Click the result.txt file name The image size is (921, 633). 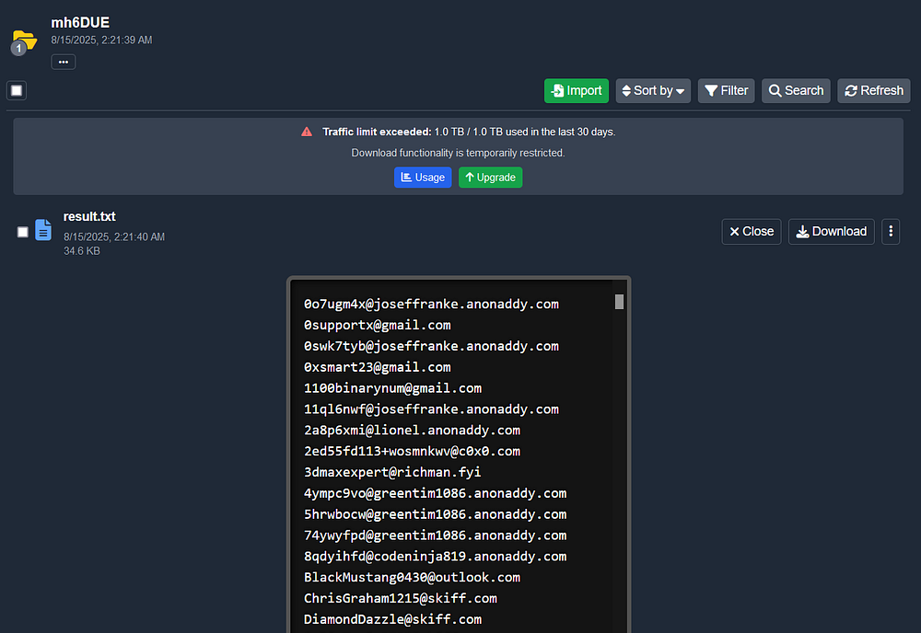pyautogui.click(x=89, y=217)
